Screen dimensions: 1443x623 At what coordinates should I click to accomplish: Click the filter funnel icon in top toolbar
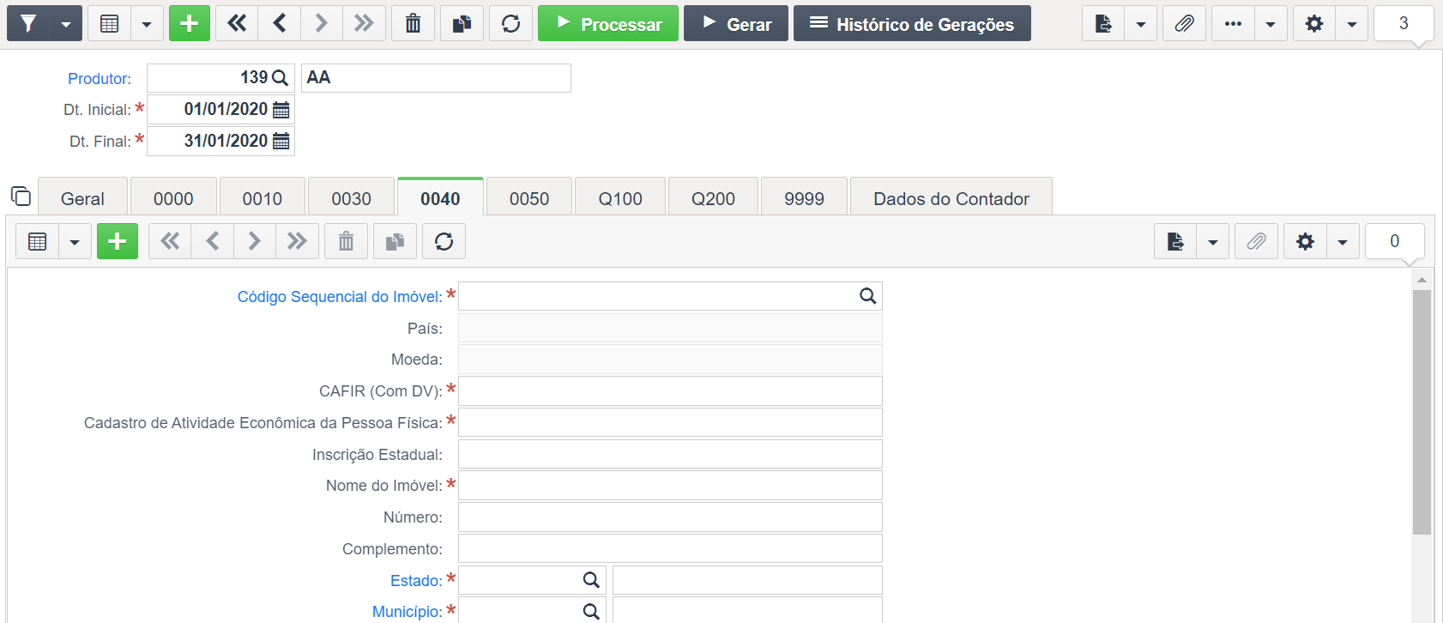(x=28, y=24)
